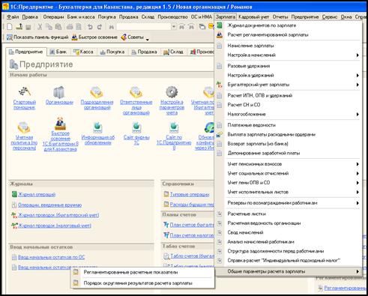
Task: Open the Стартовый помощник icon
Action: tap(25, 91)
